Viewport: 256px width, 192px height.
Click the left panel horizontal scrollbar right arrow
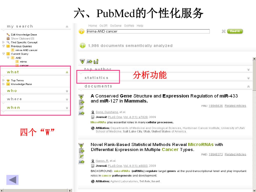tap(70, 190)
